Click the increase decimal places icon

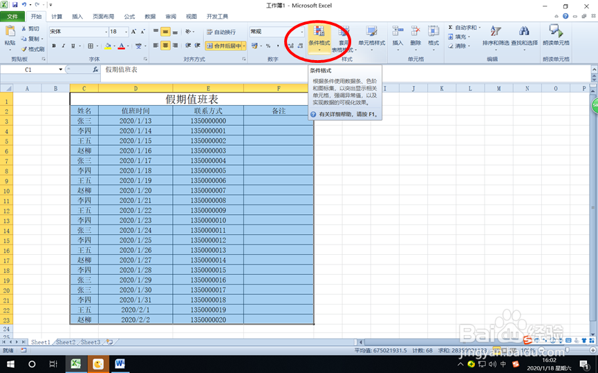(x=290, y=46)
